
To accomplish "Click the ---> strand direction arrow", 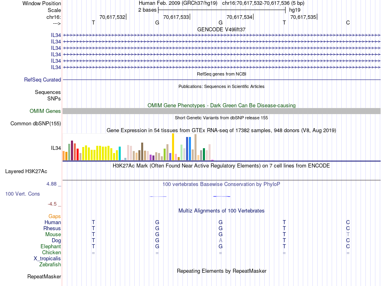I will (57, 23).
